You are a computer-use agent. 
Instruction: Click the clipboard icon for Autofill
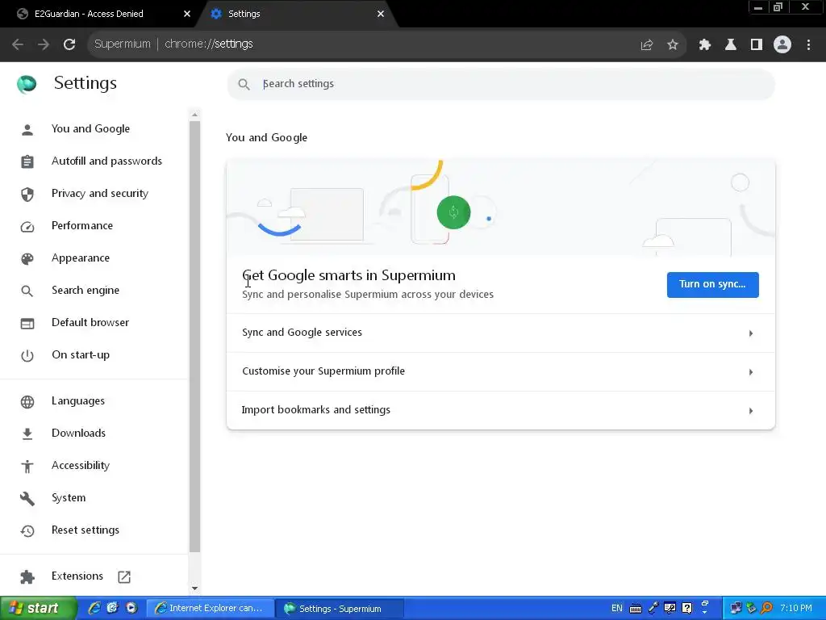[27, 161]
